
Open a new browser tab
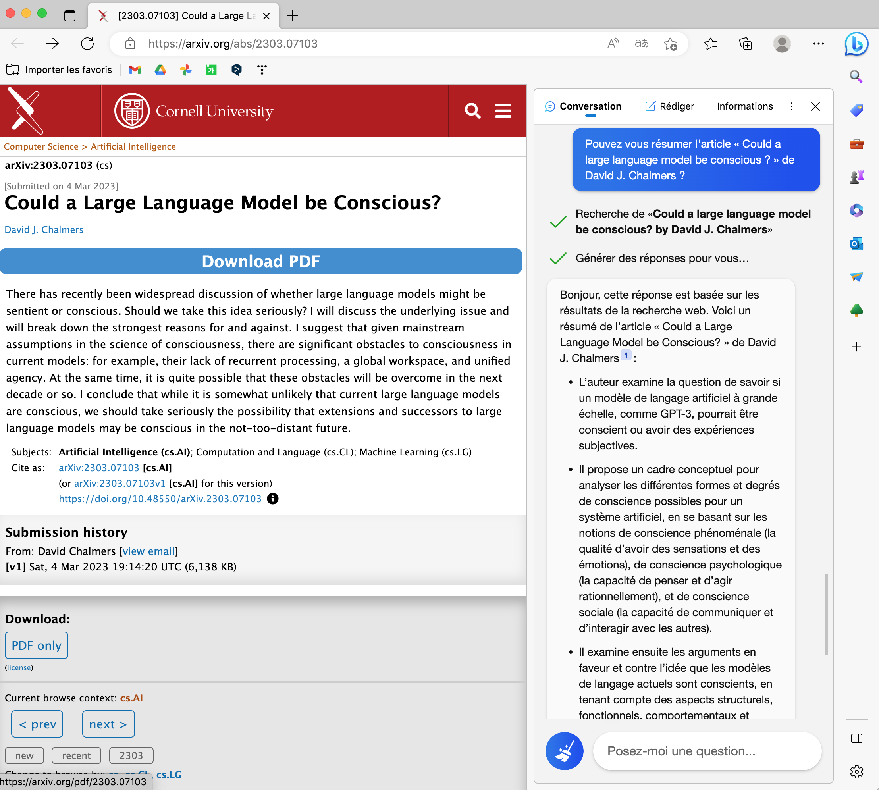[x=293, y=16]
